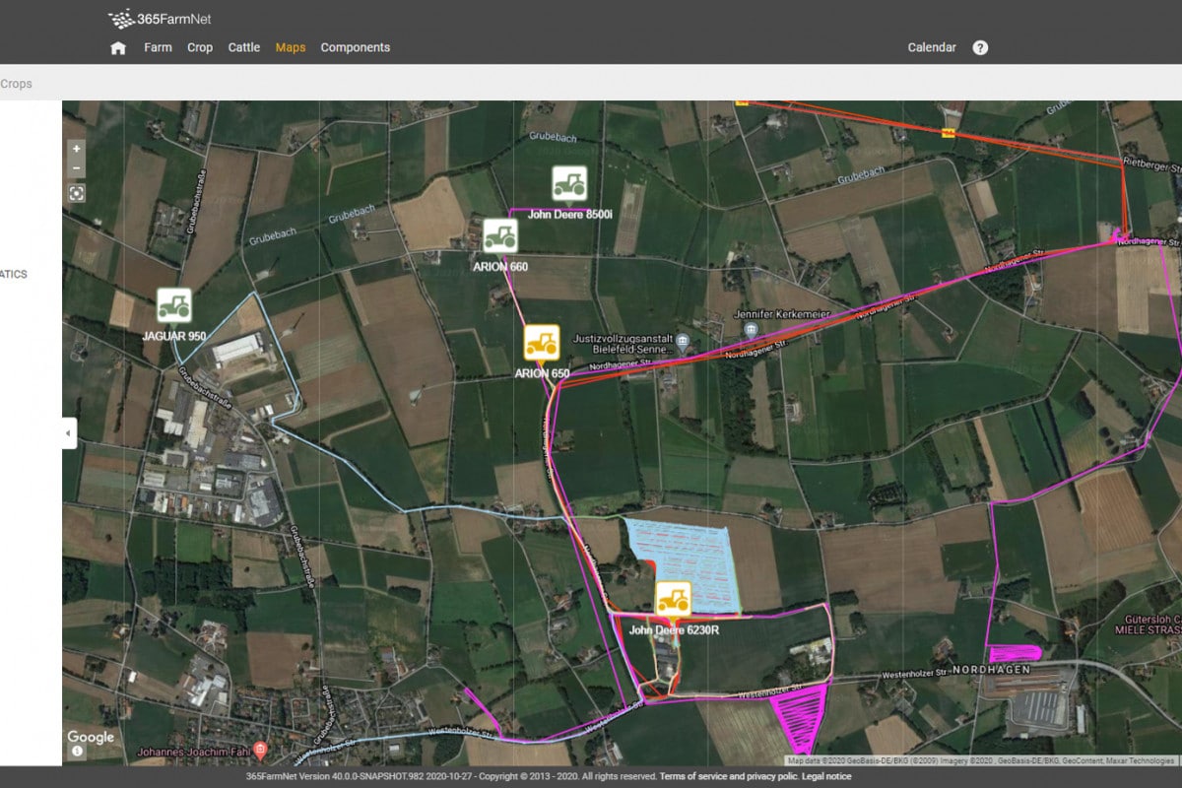Click the map fit-to-extent icon
Viewport: 1182px width, 788px height.
[x=77, y=193]
